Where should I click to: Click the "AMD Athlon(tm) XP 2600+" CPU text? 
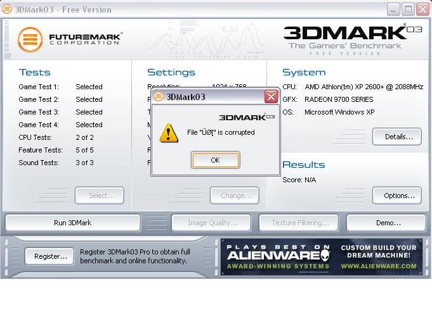[344, 87]
